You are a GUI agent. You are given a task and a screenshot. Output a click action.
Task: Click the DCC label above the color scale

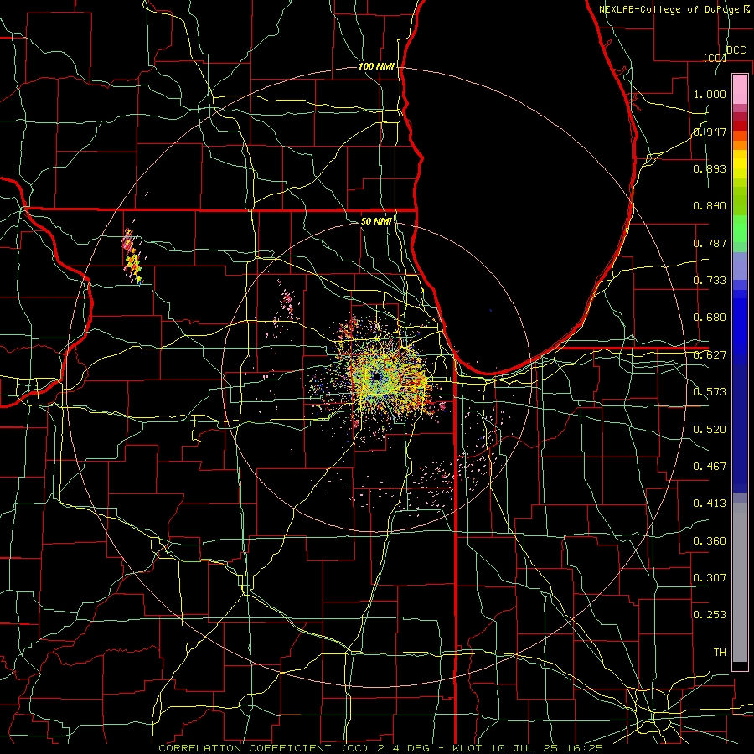tap(736, 50)
